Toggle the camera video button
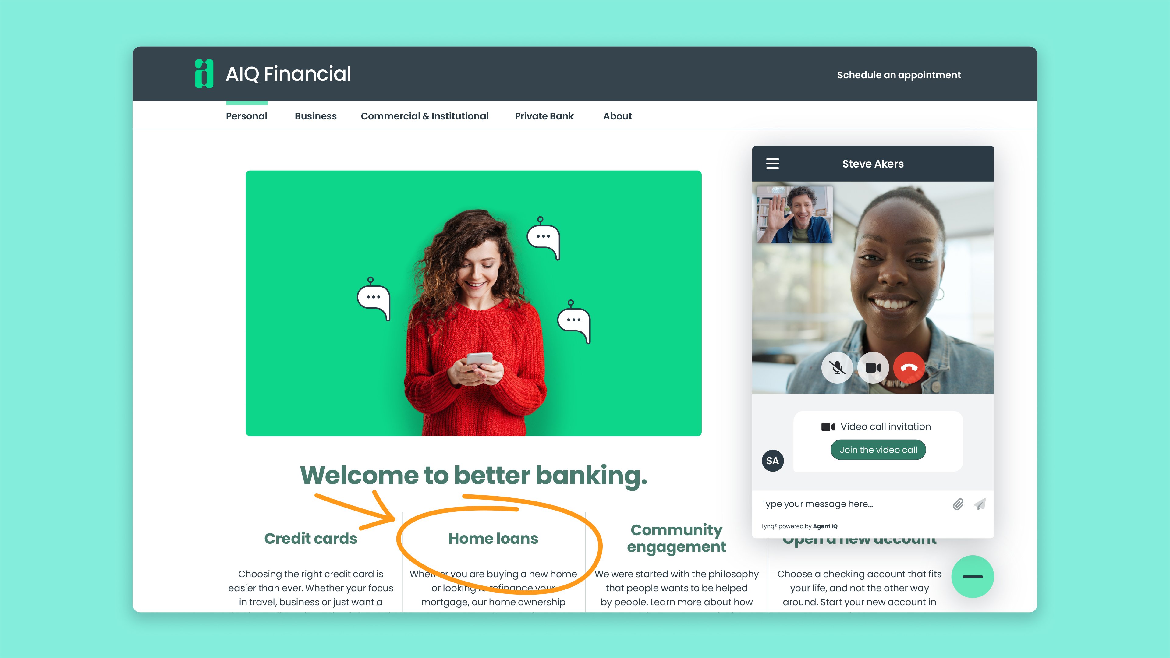Screen dimensions: 1170x658 point(873,367)
